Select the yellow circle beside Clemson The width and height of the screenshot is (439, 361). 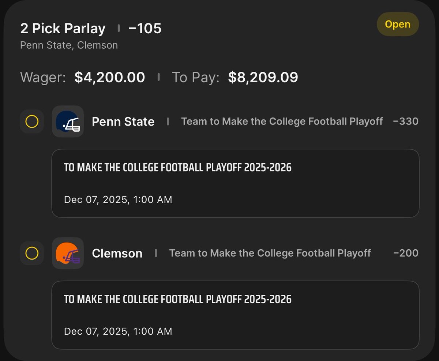click(x=32, y=253)
